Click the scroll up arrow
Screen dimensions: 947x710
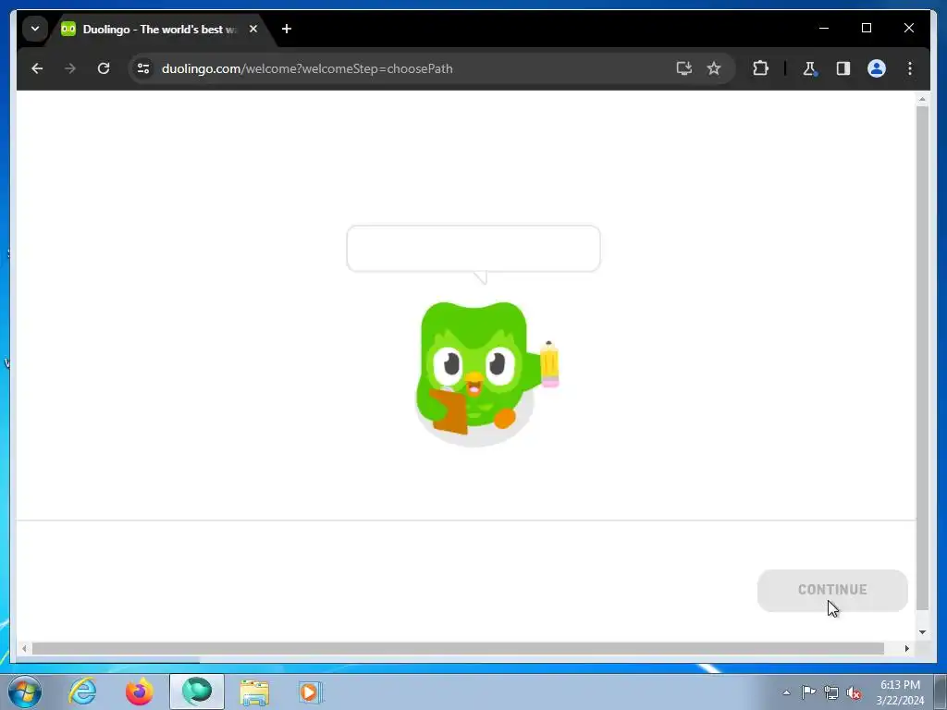(x=922, y=98)
